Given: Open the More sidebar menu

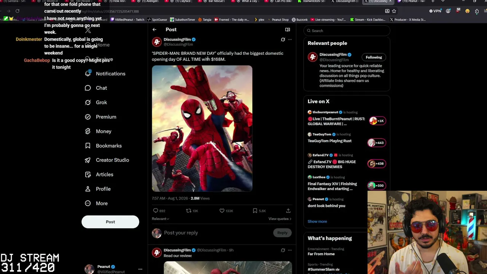Looking at the screenshot, I should [x=97, y=204].
